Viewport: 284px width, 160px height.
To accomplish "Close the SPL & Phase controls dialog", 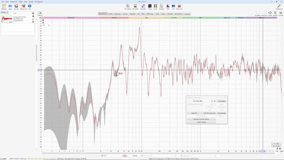I will click(x=225, y=98).
